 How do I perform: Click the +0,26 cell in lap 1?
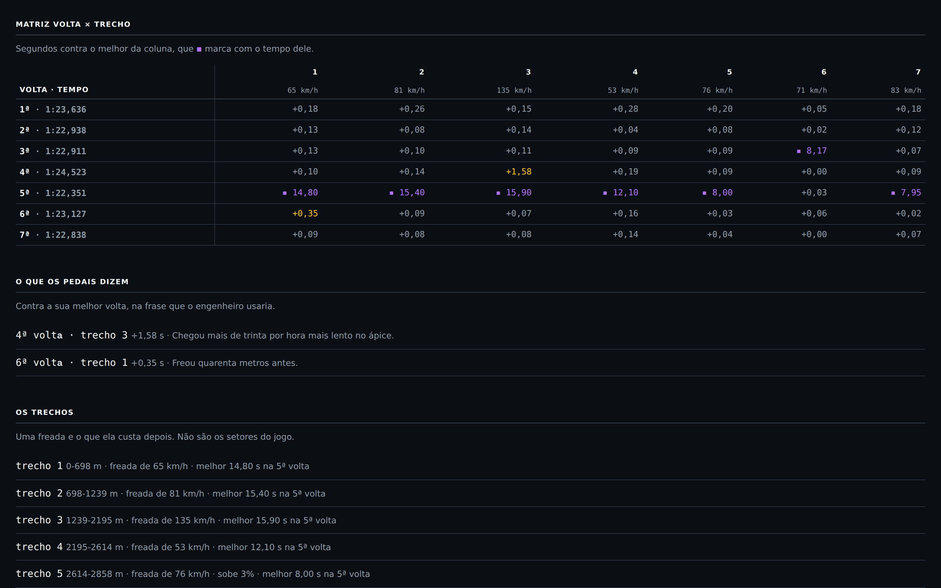coord(412,109)
